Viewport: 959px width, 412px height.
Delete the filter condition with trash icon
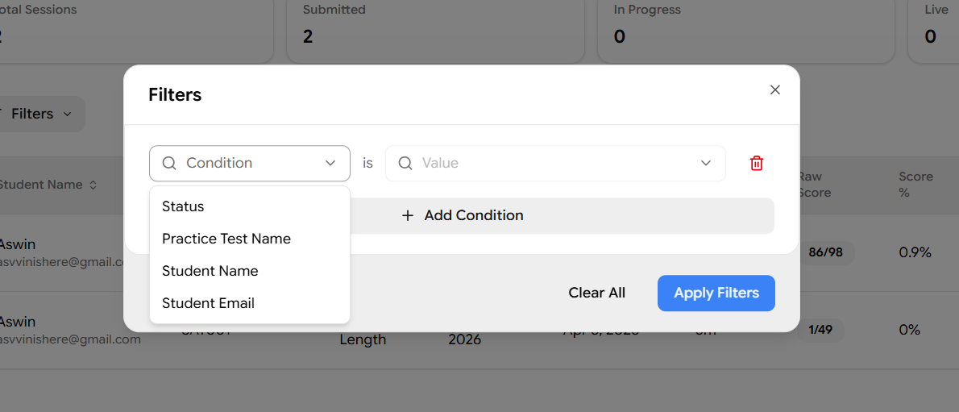(x=757, y=163)
